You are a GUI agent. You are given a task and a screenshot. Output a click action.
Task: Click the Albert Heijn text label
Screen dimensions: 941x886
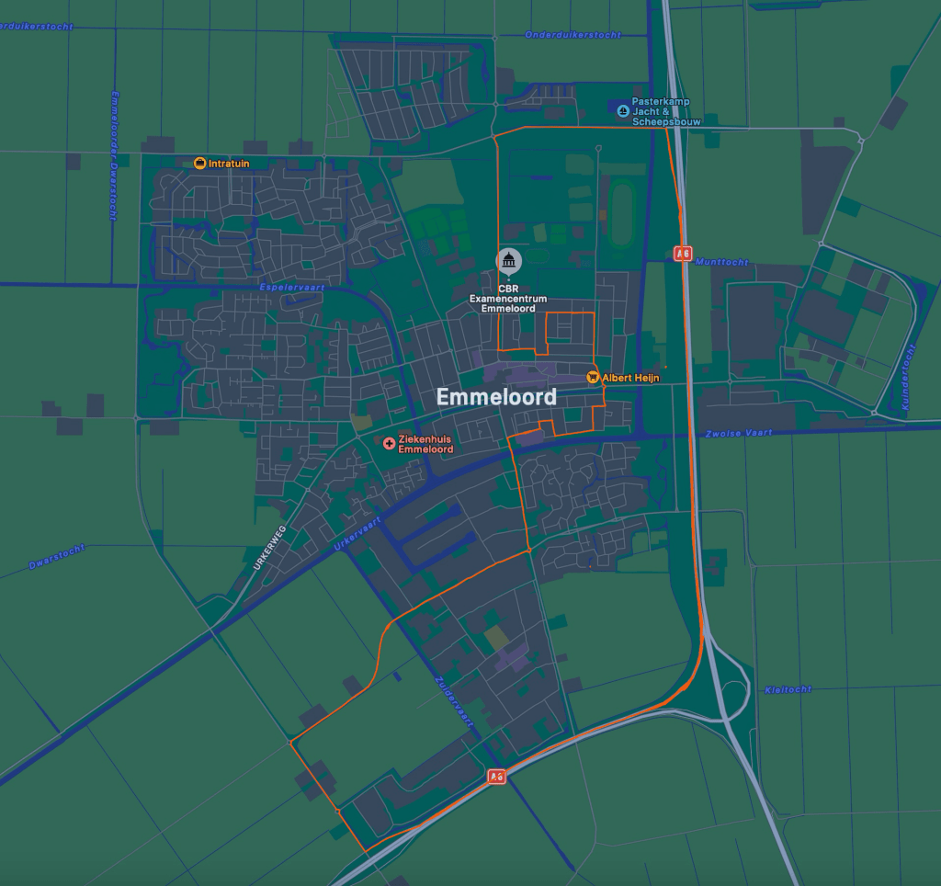(630, 378)
